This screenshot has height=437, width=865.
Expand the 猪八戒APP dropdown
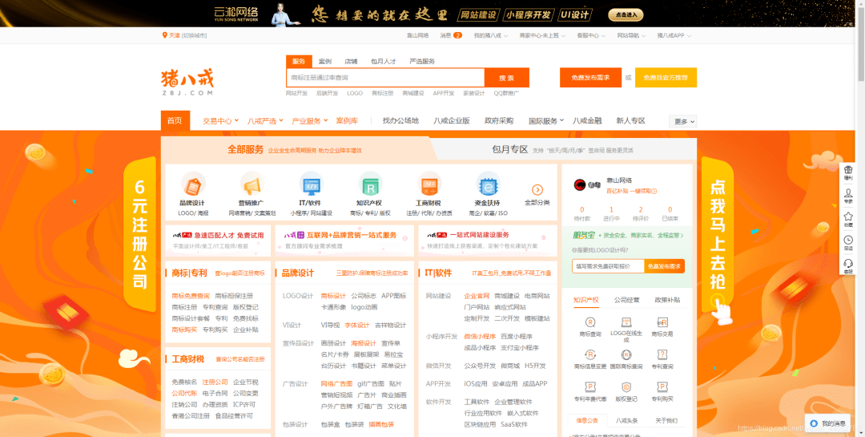pos(674,35)
